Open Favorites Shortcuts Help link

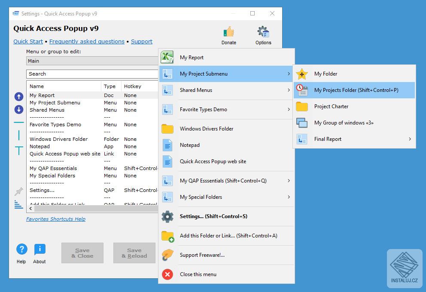click(x=56, y=219)
